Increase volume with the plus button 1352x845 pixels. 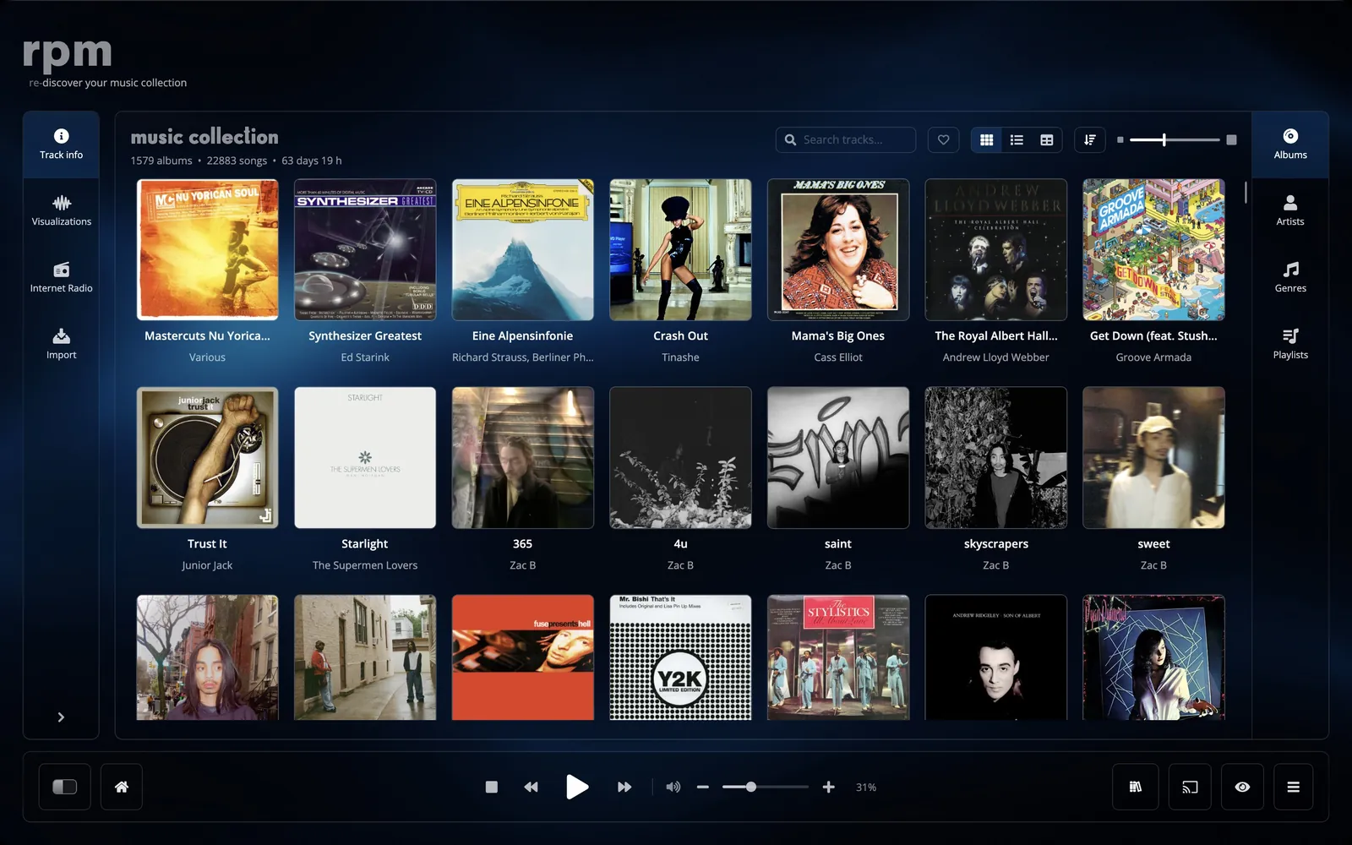coord(829,787)
